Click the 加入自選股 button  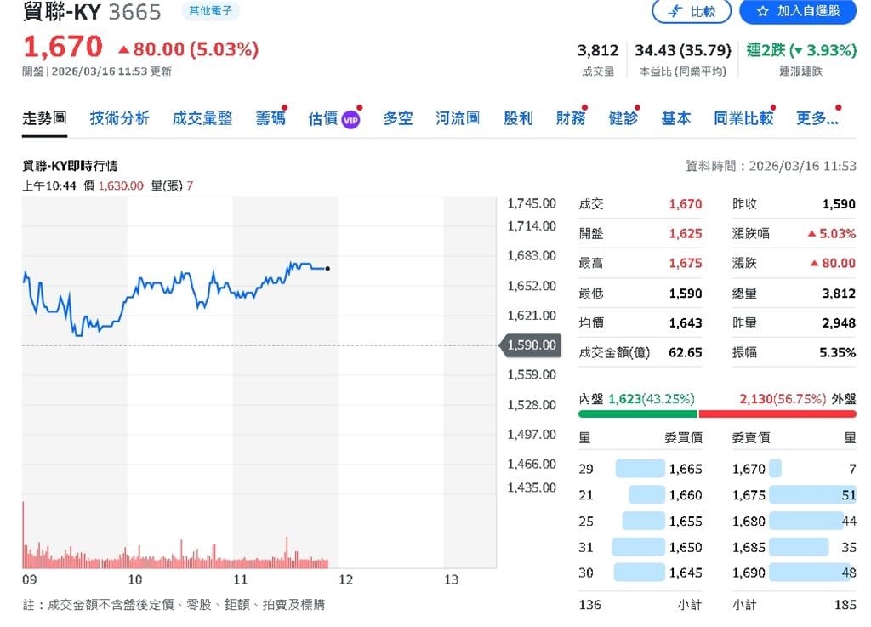point(798,12)
